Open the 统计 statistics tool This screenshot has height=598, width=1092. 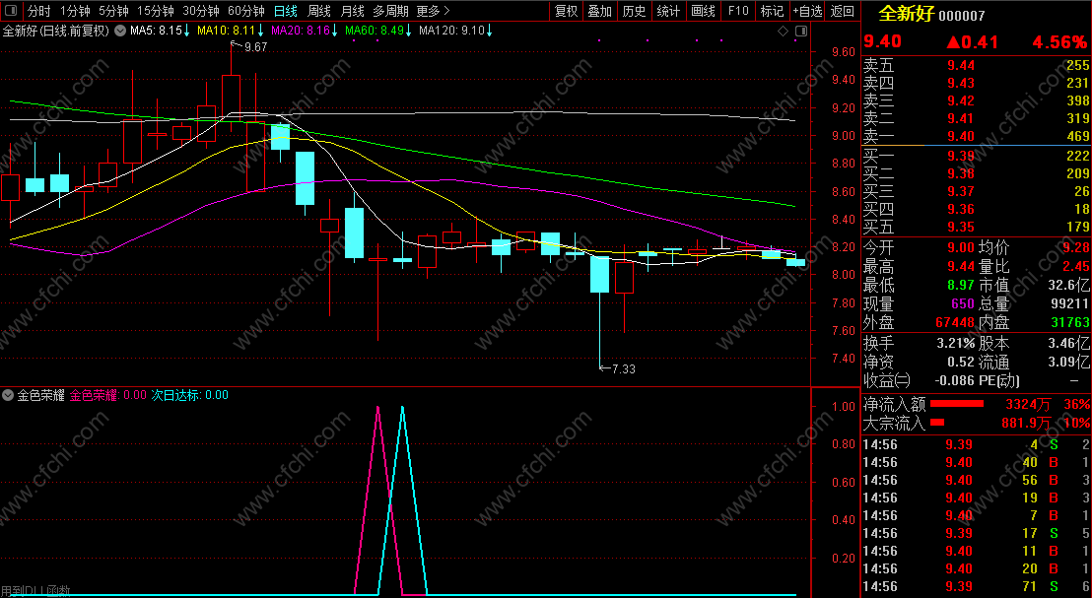(668, 11)
